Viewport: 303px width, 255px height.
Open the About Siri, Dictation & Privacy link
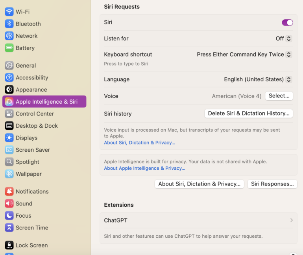tap(140, 143)
